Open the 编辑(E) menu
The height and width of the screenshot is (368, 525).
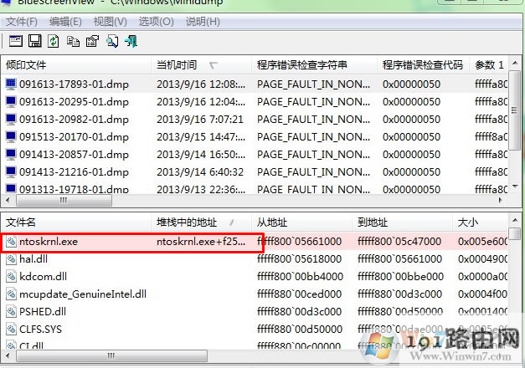pos(65,22)
